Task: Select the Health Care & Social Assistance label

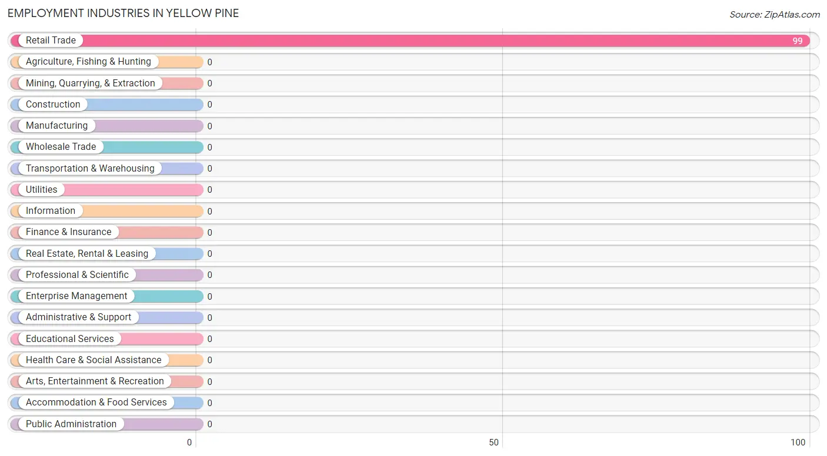Action: (x=94, y=360)
